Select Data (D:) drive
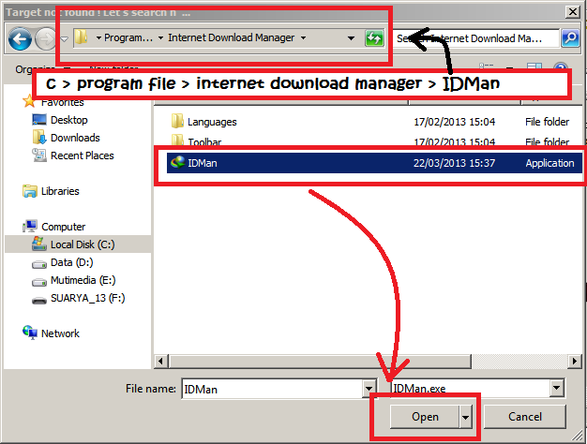 [x=71, y=262]
